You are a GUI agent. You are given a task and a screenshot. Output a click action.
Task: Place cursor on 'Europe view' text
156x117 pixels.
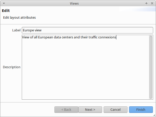[x=32, y=30]
